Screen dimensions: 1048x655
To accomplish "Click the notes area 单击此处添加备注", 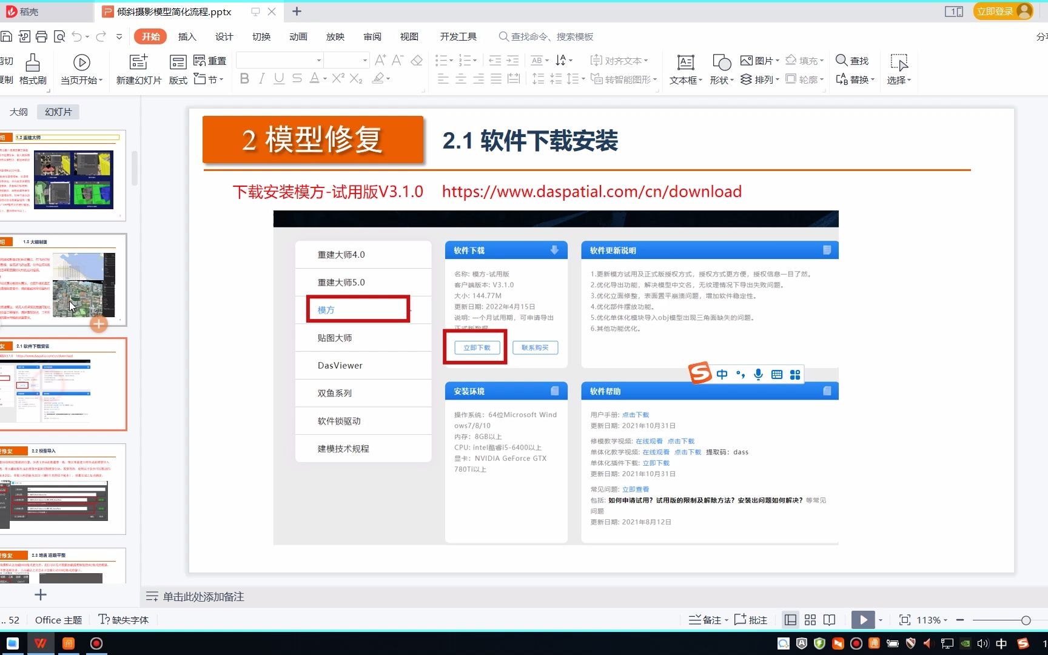I will (203, 597).
